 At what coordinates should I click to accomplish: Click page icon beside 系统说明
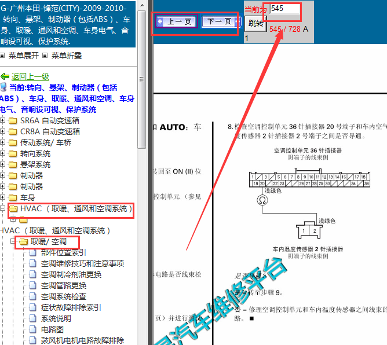click(x=33, y=318)
